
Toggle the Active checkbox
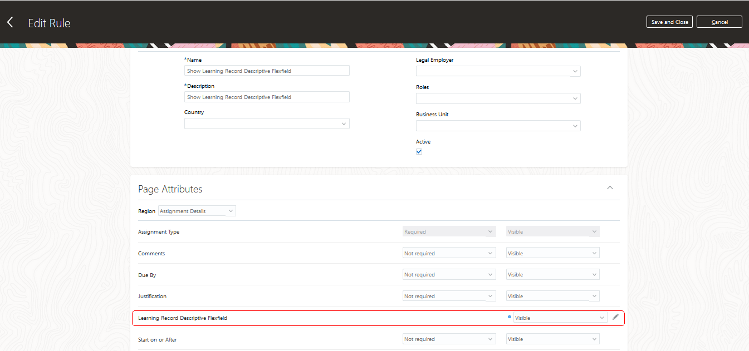[419, 151]
